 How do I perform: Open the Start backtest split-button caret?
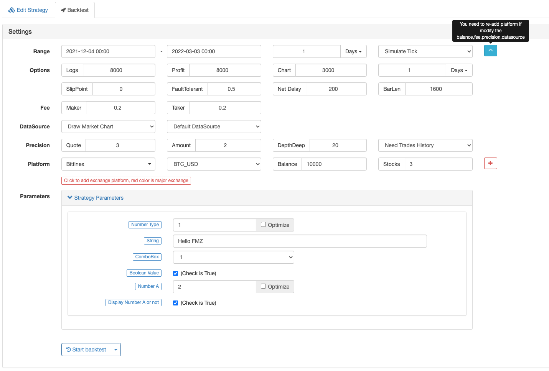pyautogui.click(x=116, y=350)
